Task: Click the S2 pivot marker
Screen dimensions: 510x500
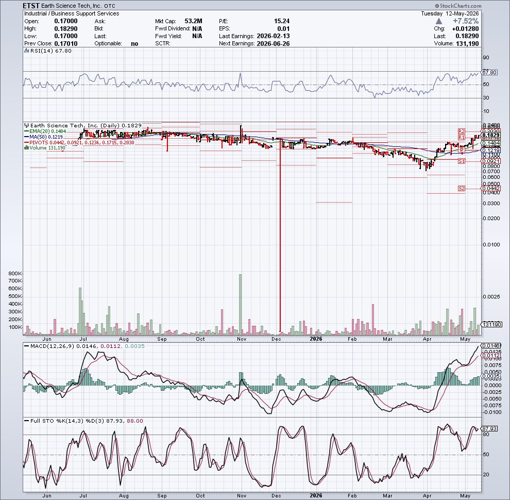Action: [x=462, y=189]
